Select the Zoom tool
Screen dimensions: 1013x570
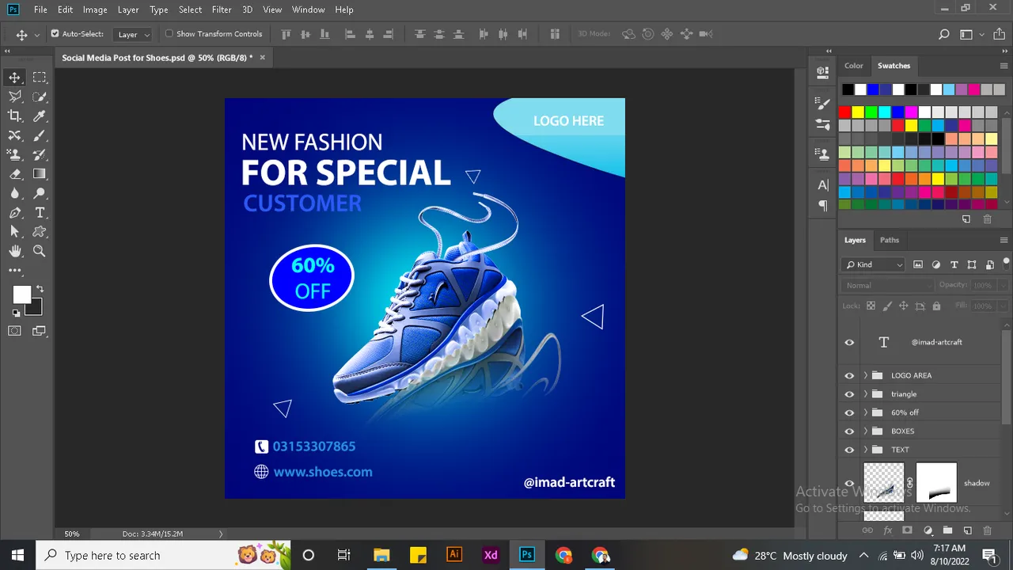(40, 252)
